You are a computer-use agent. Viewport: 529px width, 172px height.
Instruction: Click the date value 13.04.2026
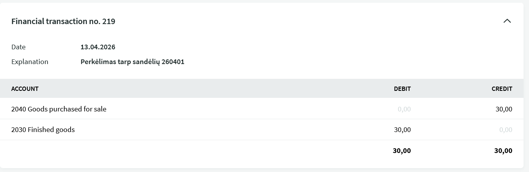(x=98, y=47)
